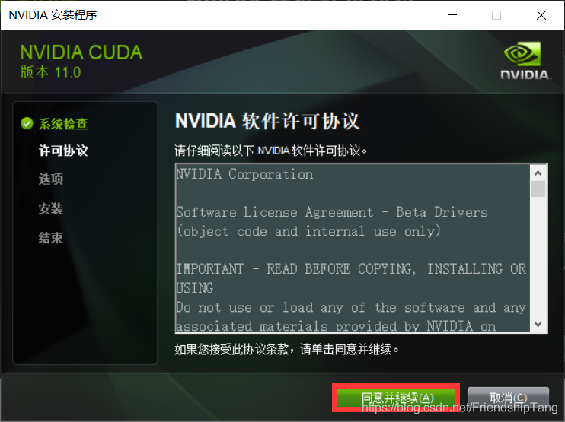Click the 请仔细阅读以下 NVIDIA 软件许可协议 sentence
Screen dimensions: 565x422
point(270,151)
